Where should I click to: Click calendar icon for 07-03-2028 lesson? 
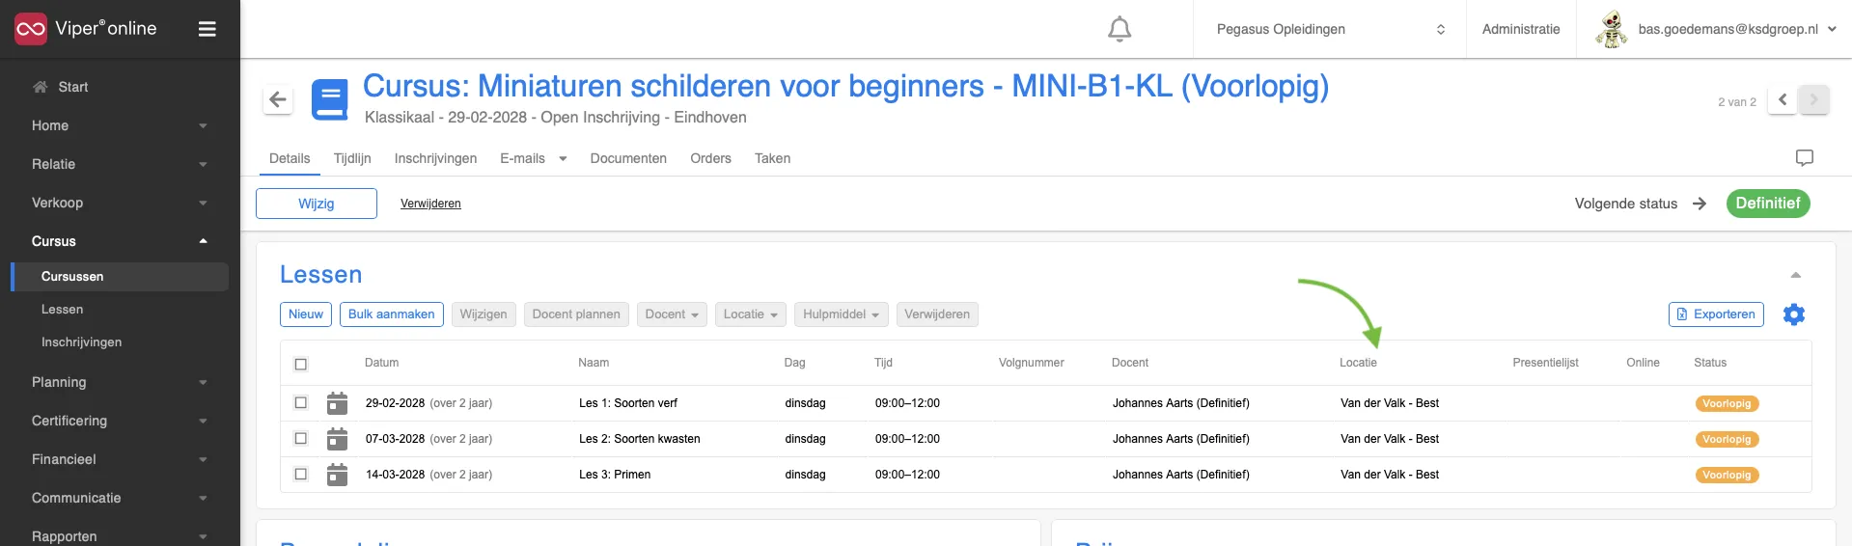click(x=337, y=439)
